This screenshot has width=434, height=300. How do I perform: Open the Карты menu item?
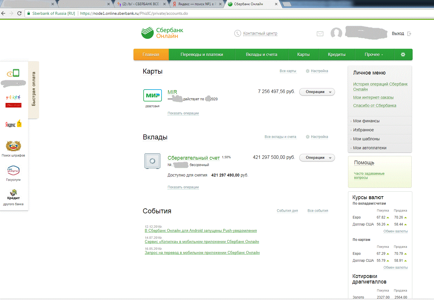pos(303,54)
